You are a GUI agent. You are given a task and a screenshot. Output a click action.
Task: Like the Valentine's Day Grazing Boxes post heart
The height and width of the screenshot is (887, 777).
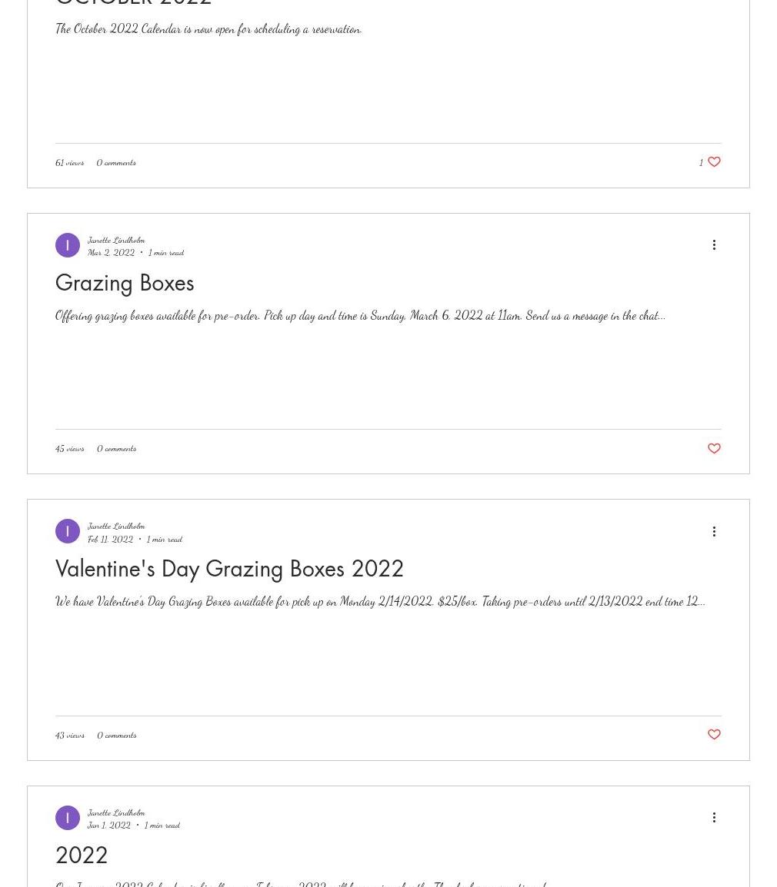coord(714,734)
